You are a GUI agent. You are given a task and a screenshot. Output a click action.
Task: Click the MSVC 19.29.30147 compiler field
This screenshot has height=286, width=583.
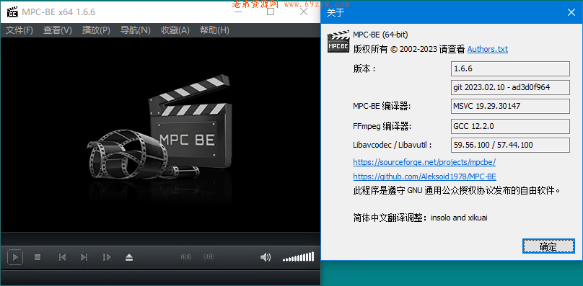[x=510, y=106]
